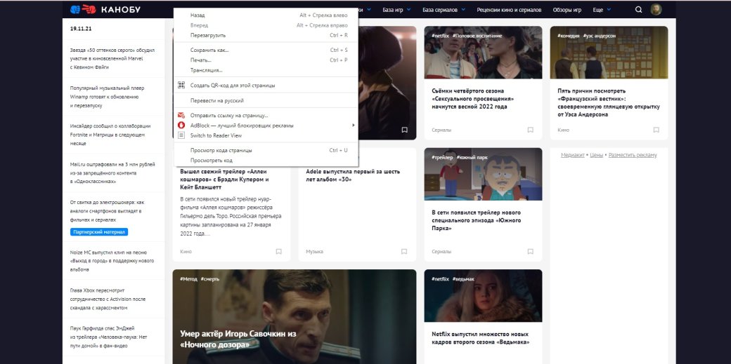Expand the Еще menu arrow

[x=609, y=9]
